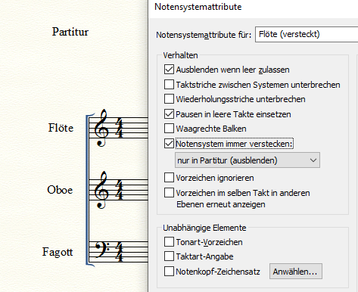
Task: Enable Wiederholungsstriche unterbrechen checkbox
Action: click(169, 99)
